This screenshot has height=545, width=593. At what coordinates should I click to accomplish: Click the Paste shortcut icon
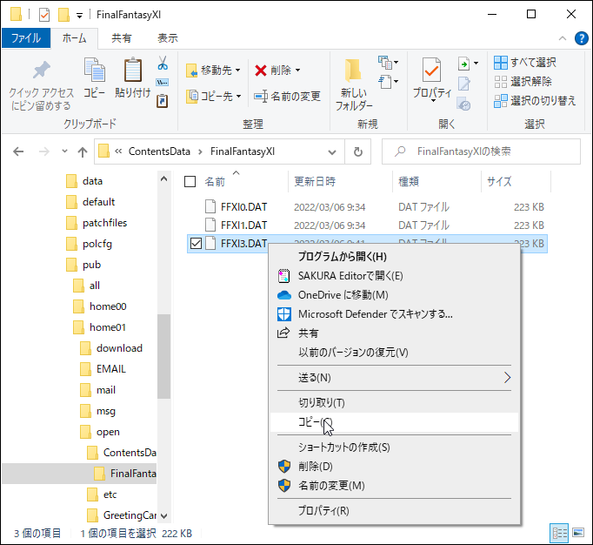pos(163,101)
